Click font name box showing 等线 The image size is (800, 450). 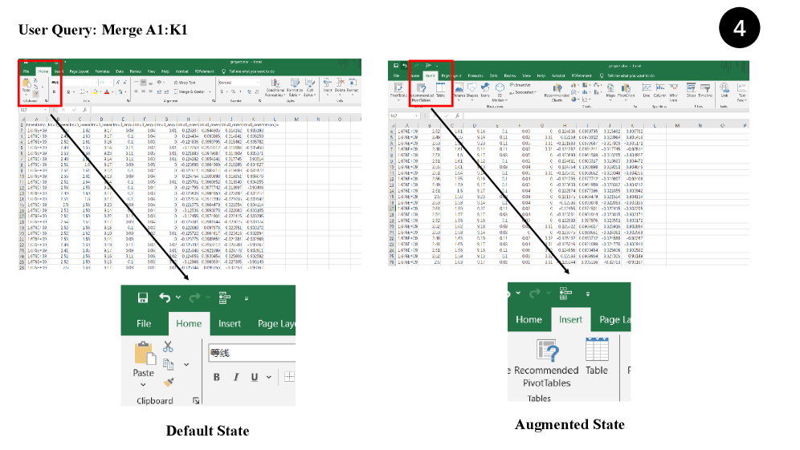point(252,353)
